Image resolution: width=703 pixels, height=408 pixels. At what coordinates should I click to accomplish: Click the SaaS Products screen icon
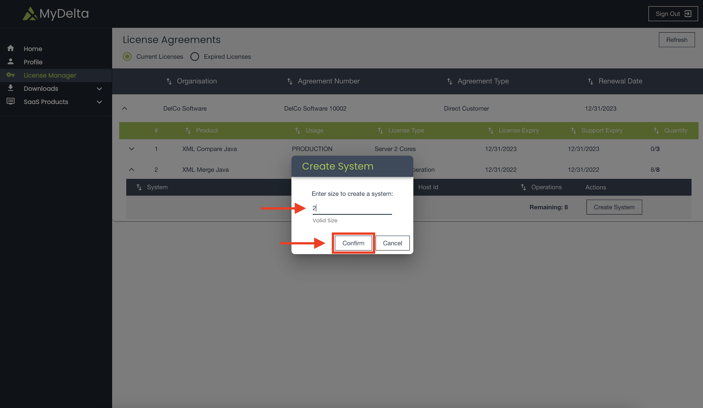tap(10, 101)
